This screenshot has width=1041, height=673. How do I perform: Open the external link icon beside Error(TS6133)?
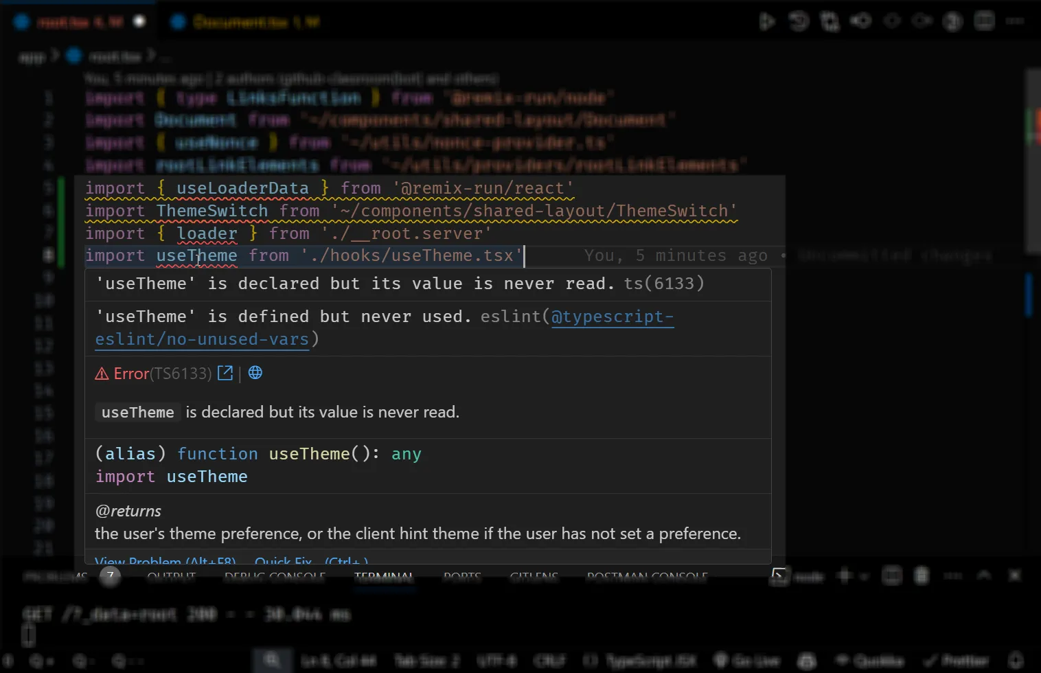(x=225, y=373)
